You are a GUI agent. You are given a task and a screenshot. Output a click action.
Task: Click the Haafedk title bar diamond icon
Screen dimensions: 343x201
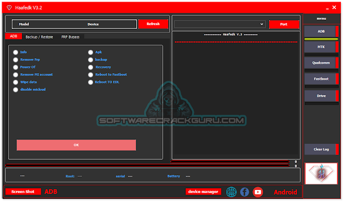[9, 7]
